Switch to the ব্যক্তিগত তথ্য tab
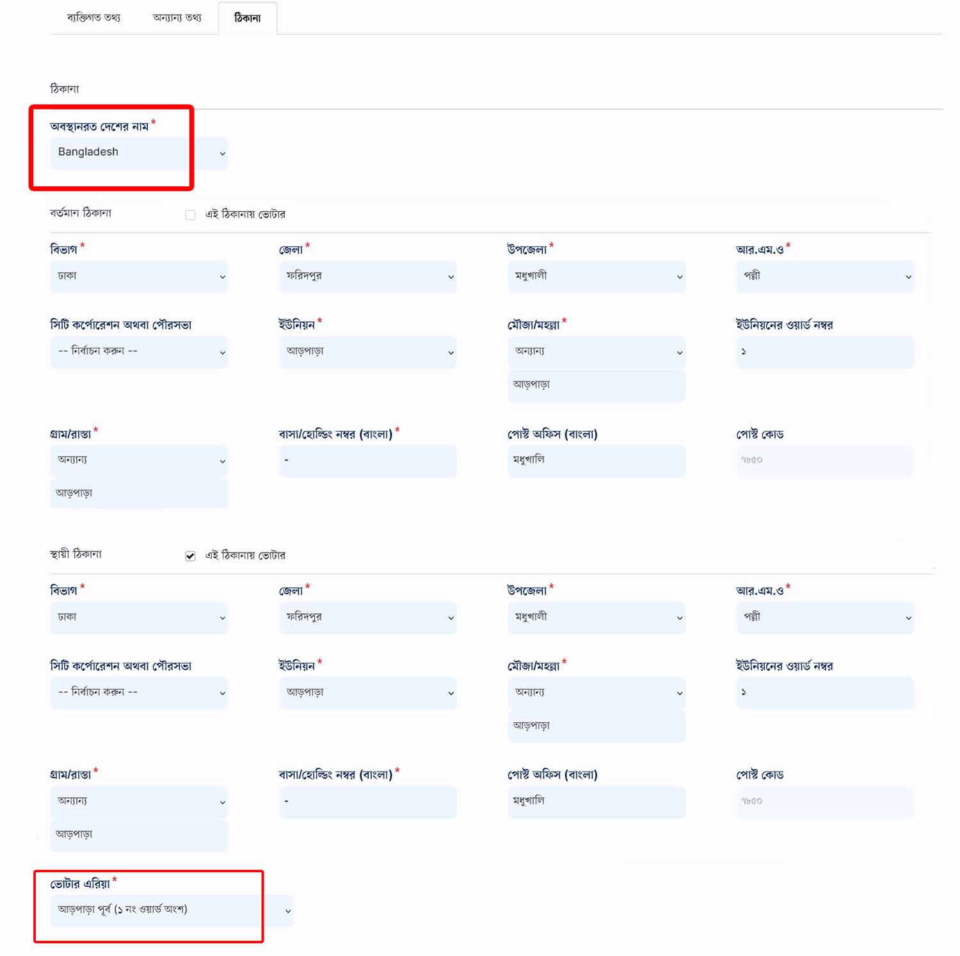The height and width of the screenshot is (956, 960). (93, 17)
